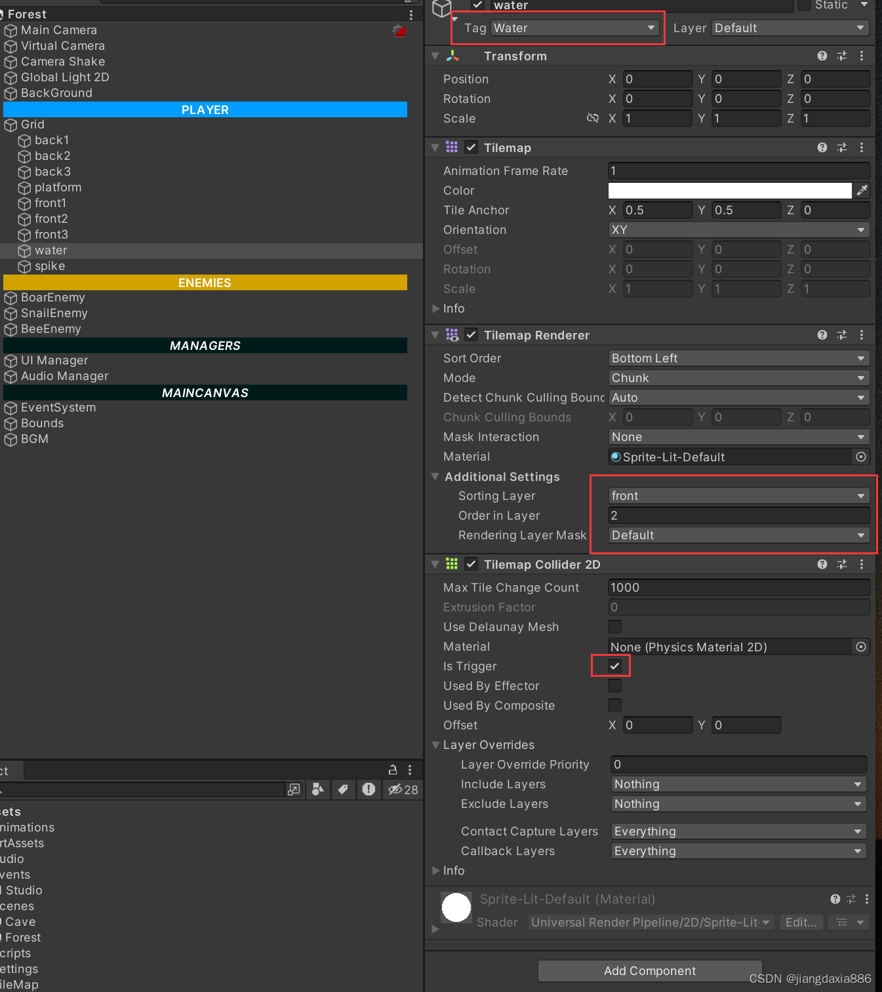
Task: Open Tilemap component help icon
Action: tap(822, 148)
